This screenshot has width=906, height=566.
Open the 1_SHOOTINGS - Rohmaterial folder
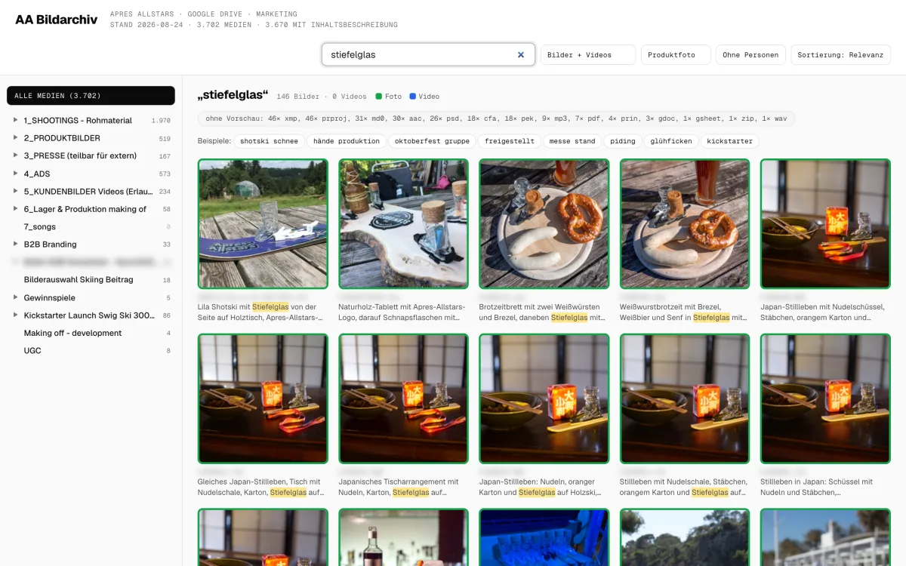78,120
